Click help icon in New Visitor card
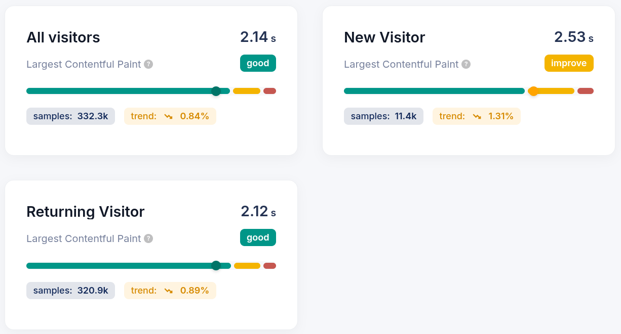Viewport: 621px width, 334px height. coord(466,64)
